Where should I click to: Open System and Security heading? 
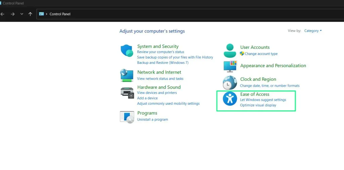pyautogui.click(x=158, y=46)
